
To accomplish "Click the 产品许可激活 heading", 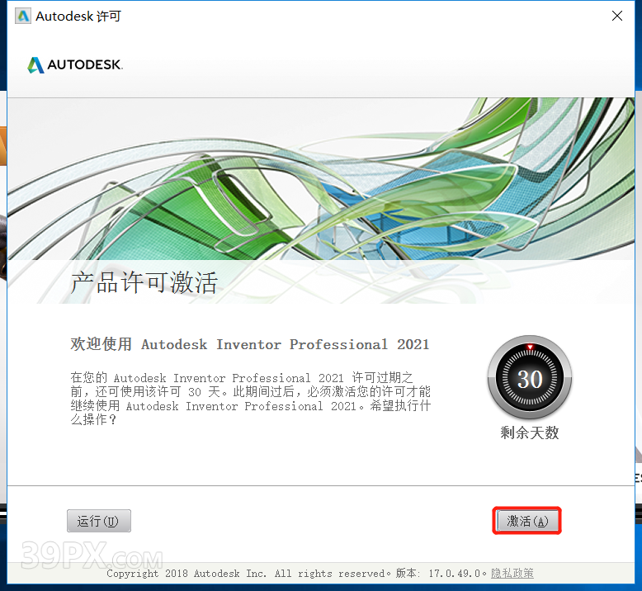I will (144, 282).
